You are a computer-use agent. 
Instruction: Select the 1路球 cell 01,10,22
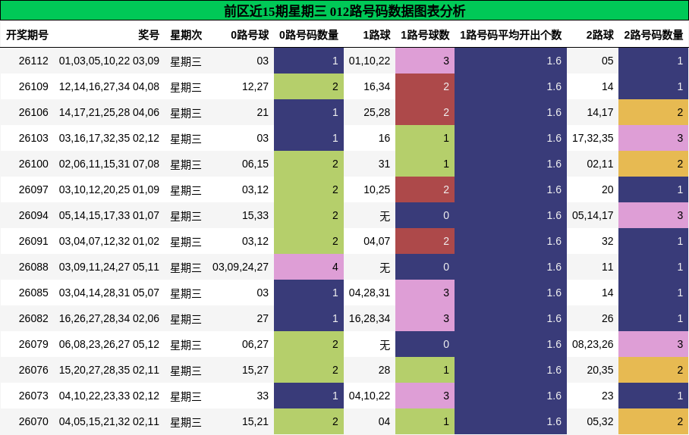point(370,61)
